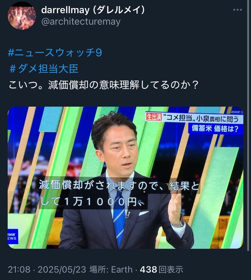Open the #ダメ担当大臣 hashtag
This screenshot has height=280, width=251.
point(44,69)
